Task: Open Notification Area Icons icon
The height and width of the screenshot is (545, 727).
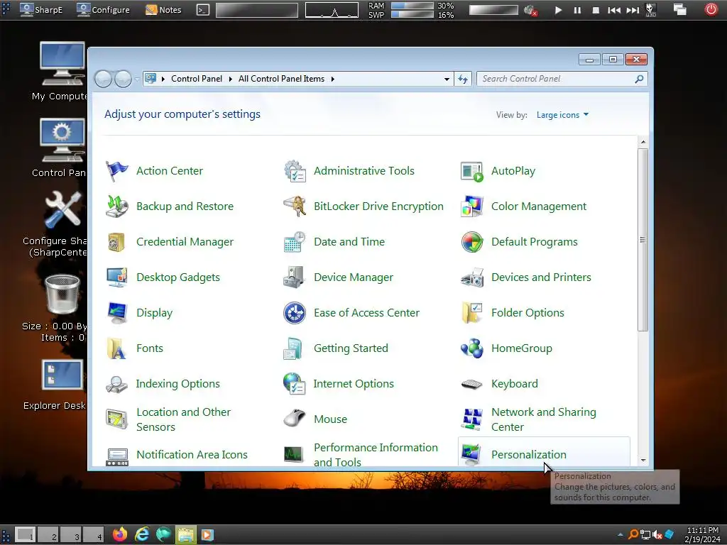Action: [x=117, y=456]
